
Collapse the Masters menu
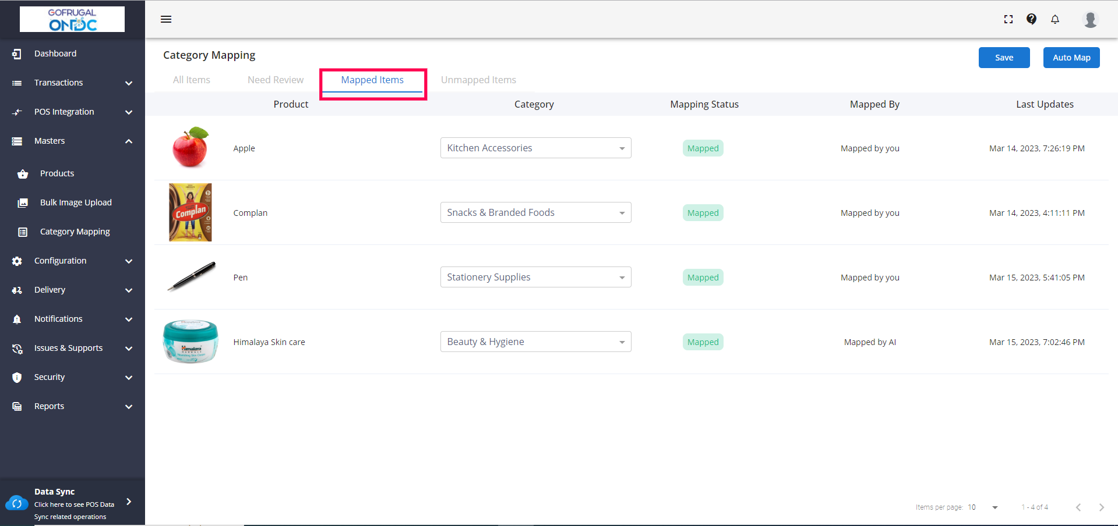[x=129, y=141]
